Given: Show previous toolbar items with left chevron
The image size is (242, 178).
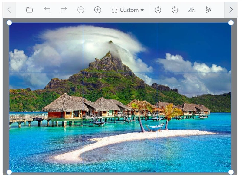Looking at the screenshot, I should point(9,10).
